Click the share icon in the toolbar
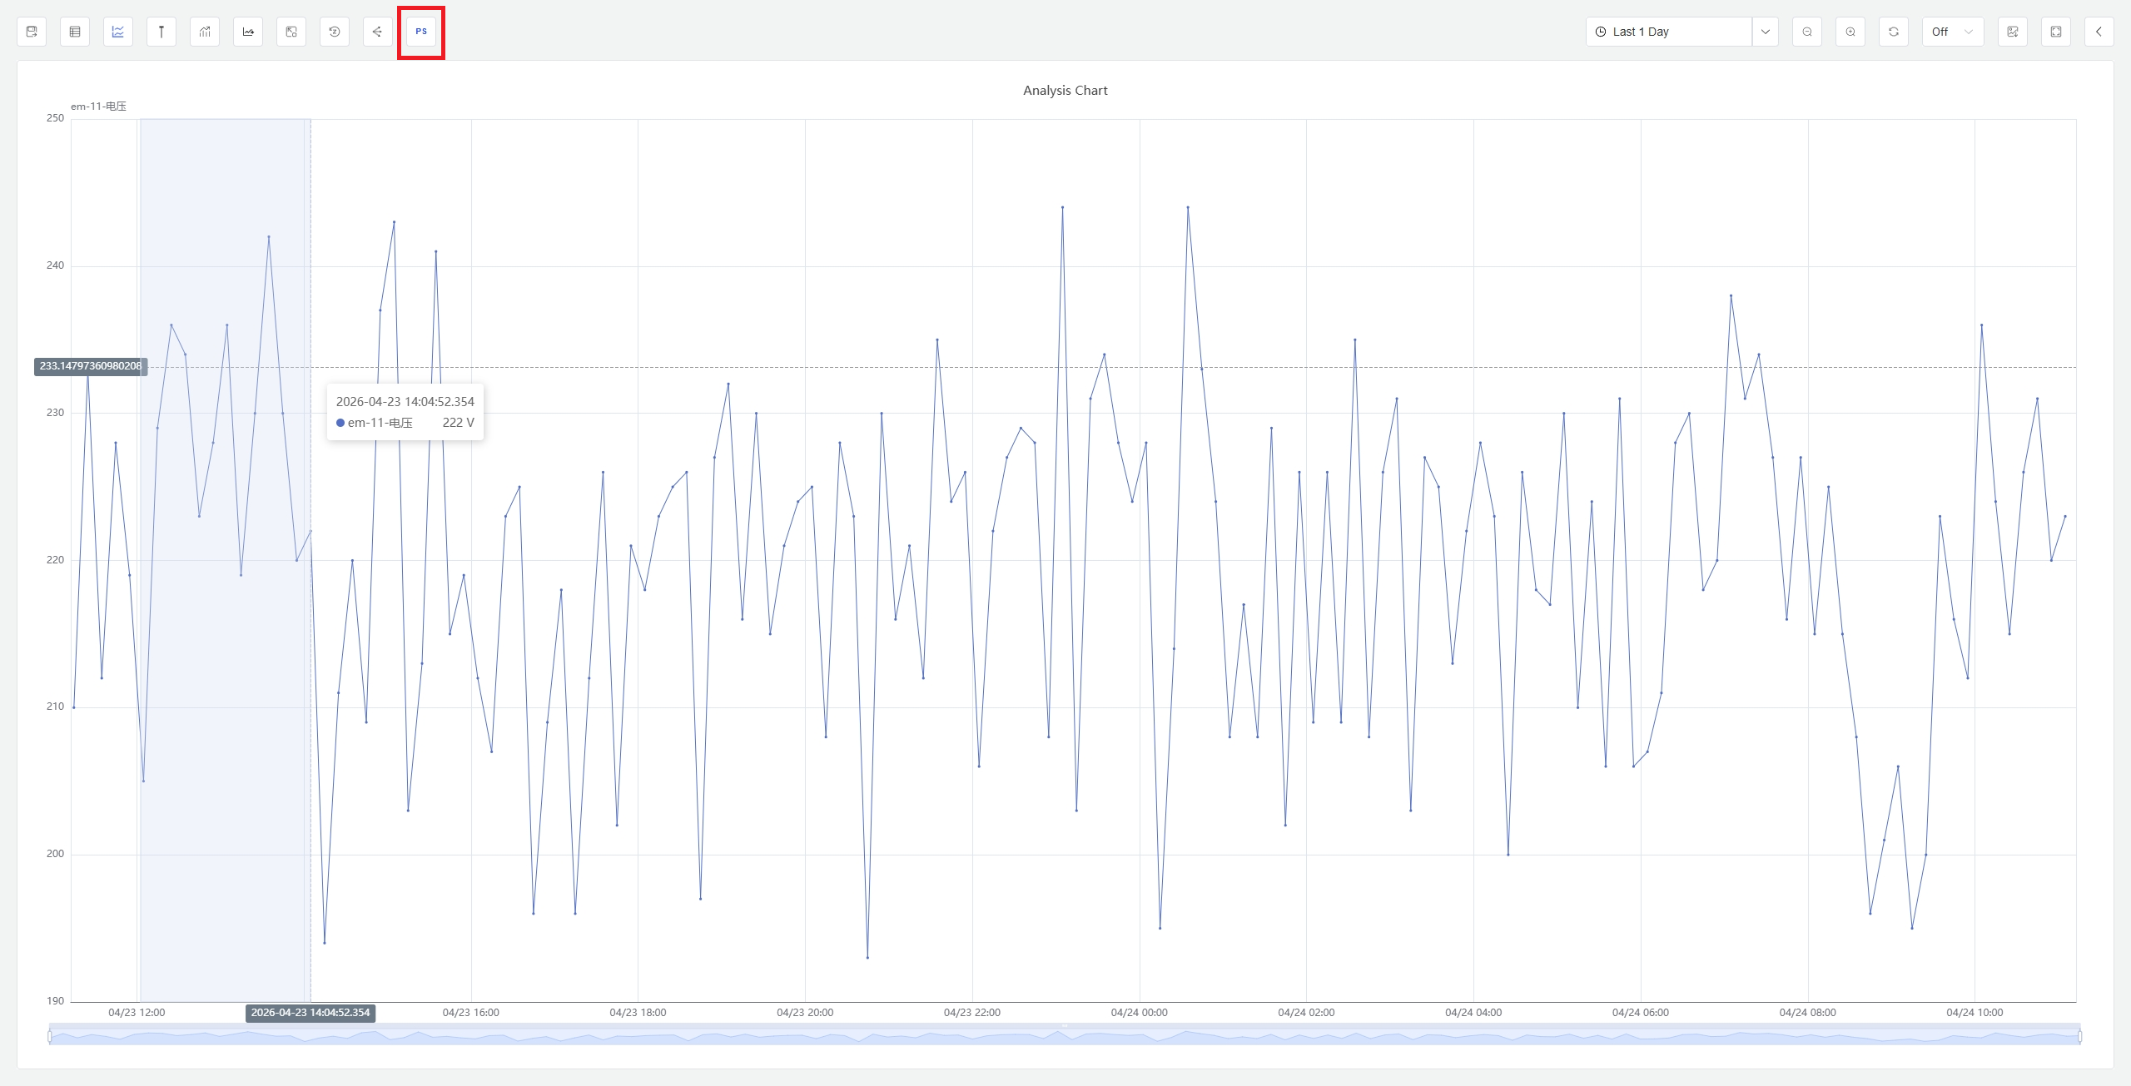Image resolution: width=2131 pixels, height=1086 pixels. tap(377, 31)
